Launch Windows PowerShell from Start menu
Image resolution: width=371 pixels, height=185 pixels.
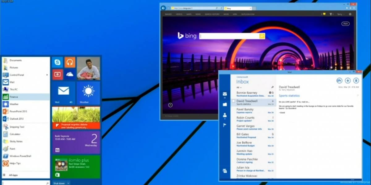[26, 156]
